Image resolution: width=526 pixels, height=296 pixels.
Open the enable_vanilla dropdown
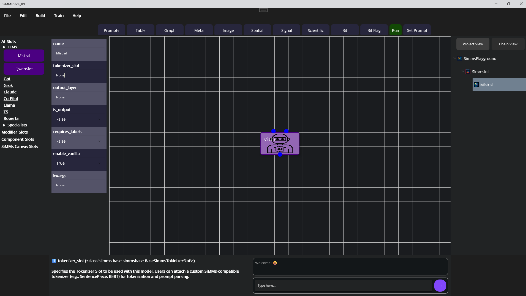79,163
